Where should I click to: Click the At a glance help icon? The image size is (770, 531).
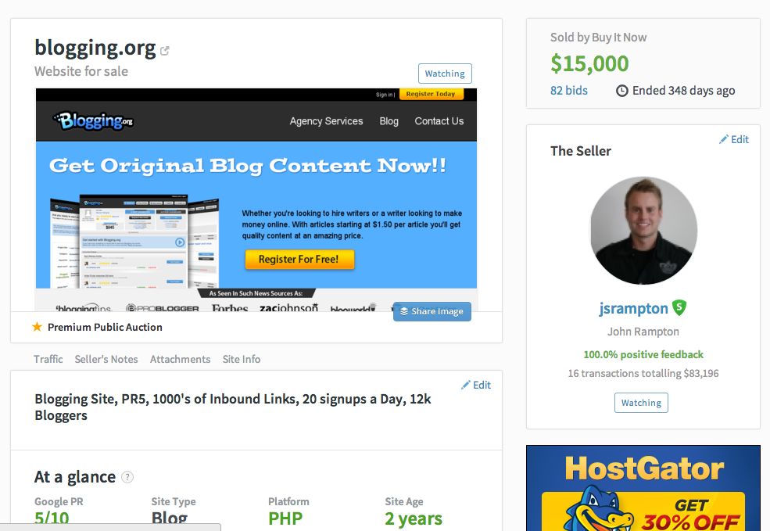[x=127, y=477]
